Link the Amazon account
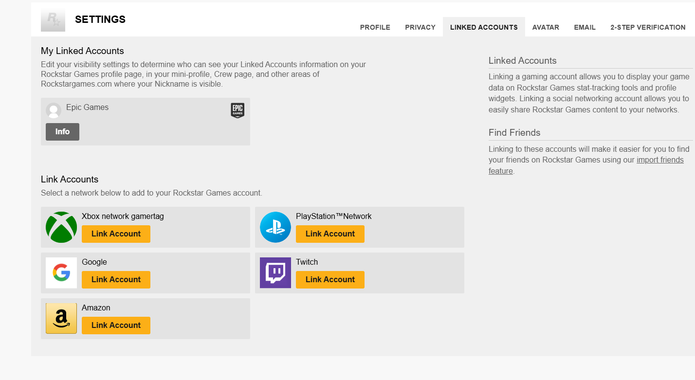This screenshot has width=695, height=380. (116, 326)
